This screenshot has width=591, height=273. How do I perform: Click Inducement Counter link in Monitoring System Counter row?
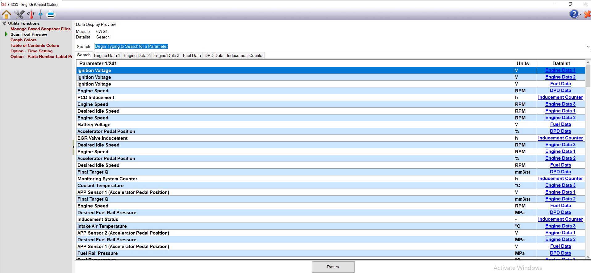coord(560,179)
